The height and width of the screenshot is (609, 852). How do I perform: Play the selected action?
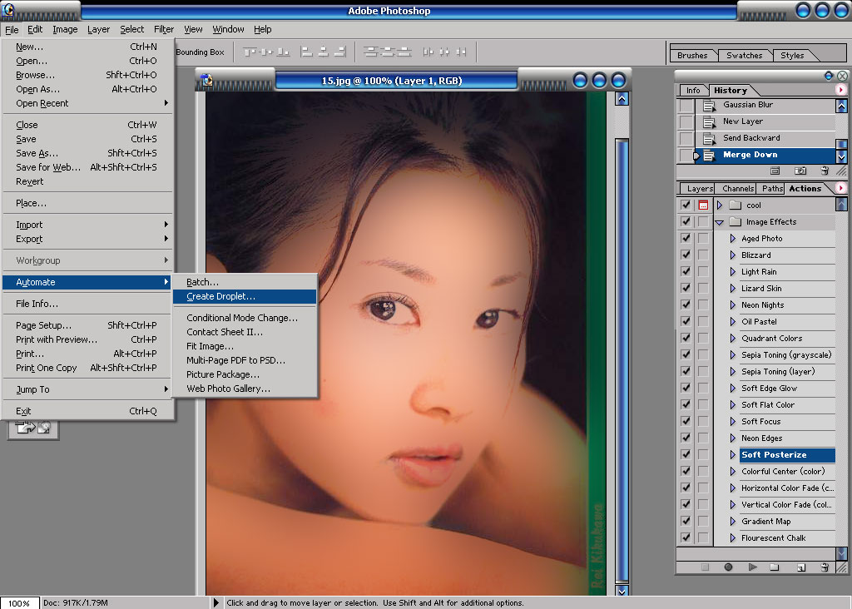752,567
